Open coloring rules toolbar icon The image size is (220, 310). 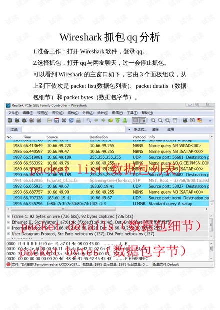click(x=200, y=120)
